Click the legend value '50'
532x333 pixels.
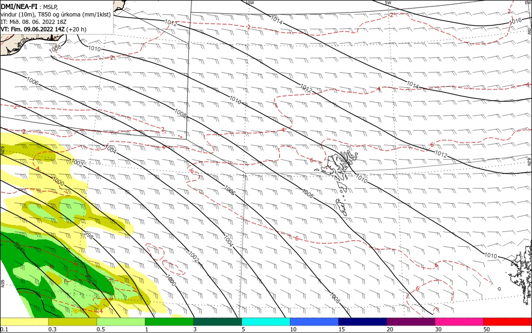point(487,329)
